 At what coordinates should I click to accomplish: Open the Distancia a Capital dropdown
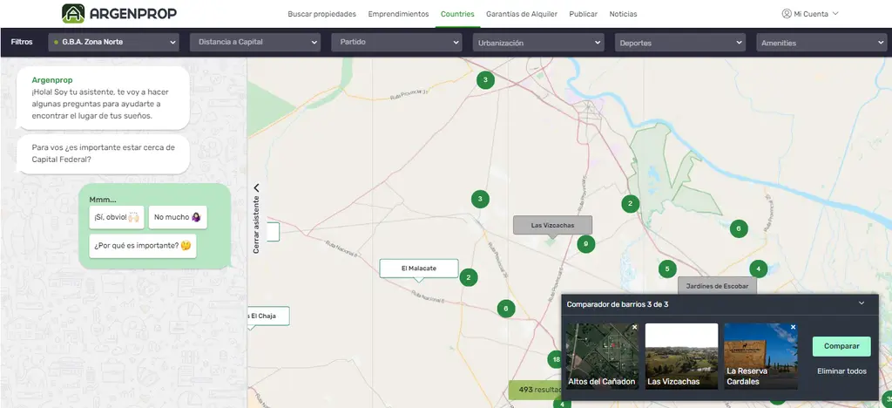click(255, 42)
